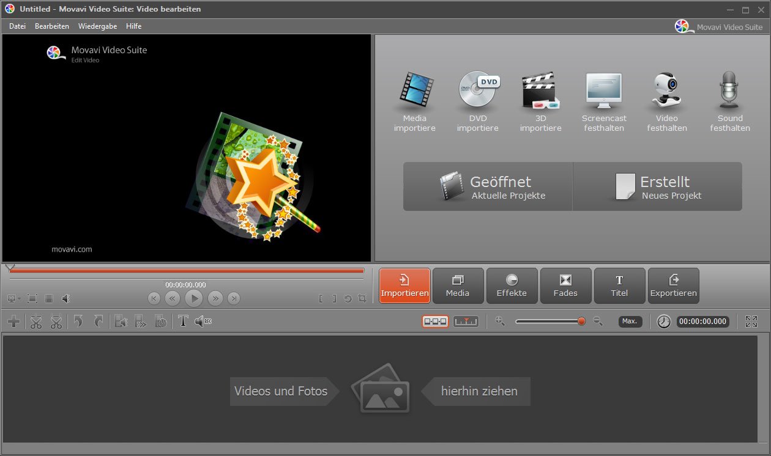The height and width of the screenshot is (456, 771).
Task: Open the Effekte tab
Action: (x=512, y=285)
